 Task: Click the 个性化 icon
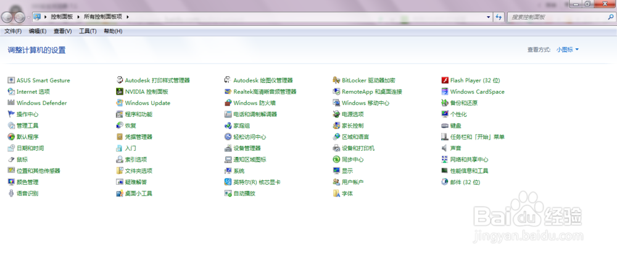[x=445, y=114]
